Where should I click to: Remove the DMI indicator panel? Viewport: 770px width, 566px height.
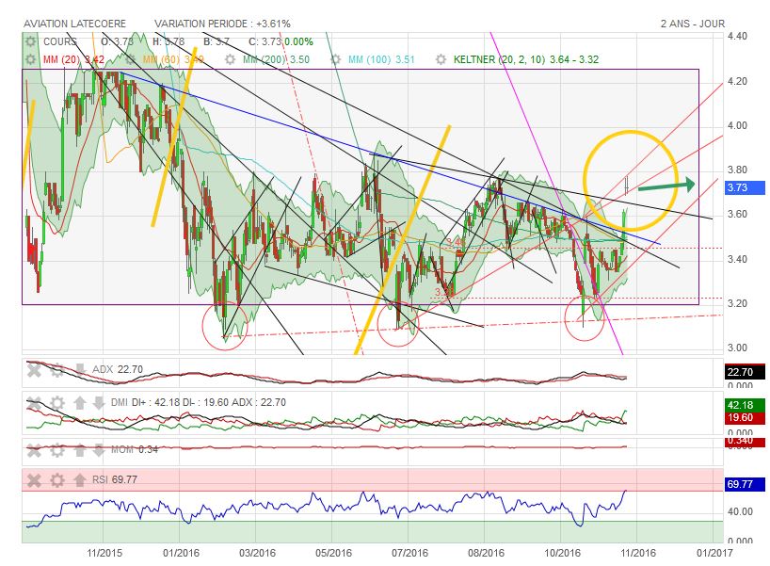[34, 403]
